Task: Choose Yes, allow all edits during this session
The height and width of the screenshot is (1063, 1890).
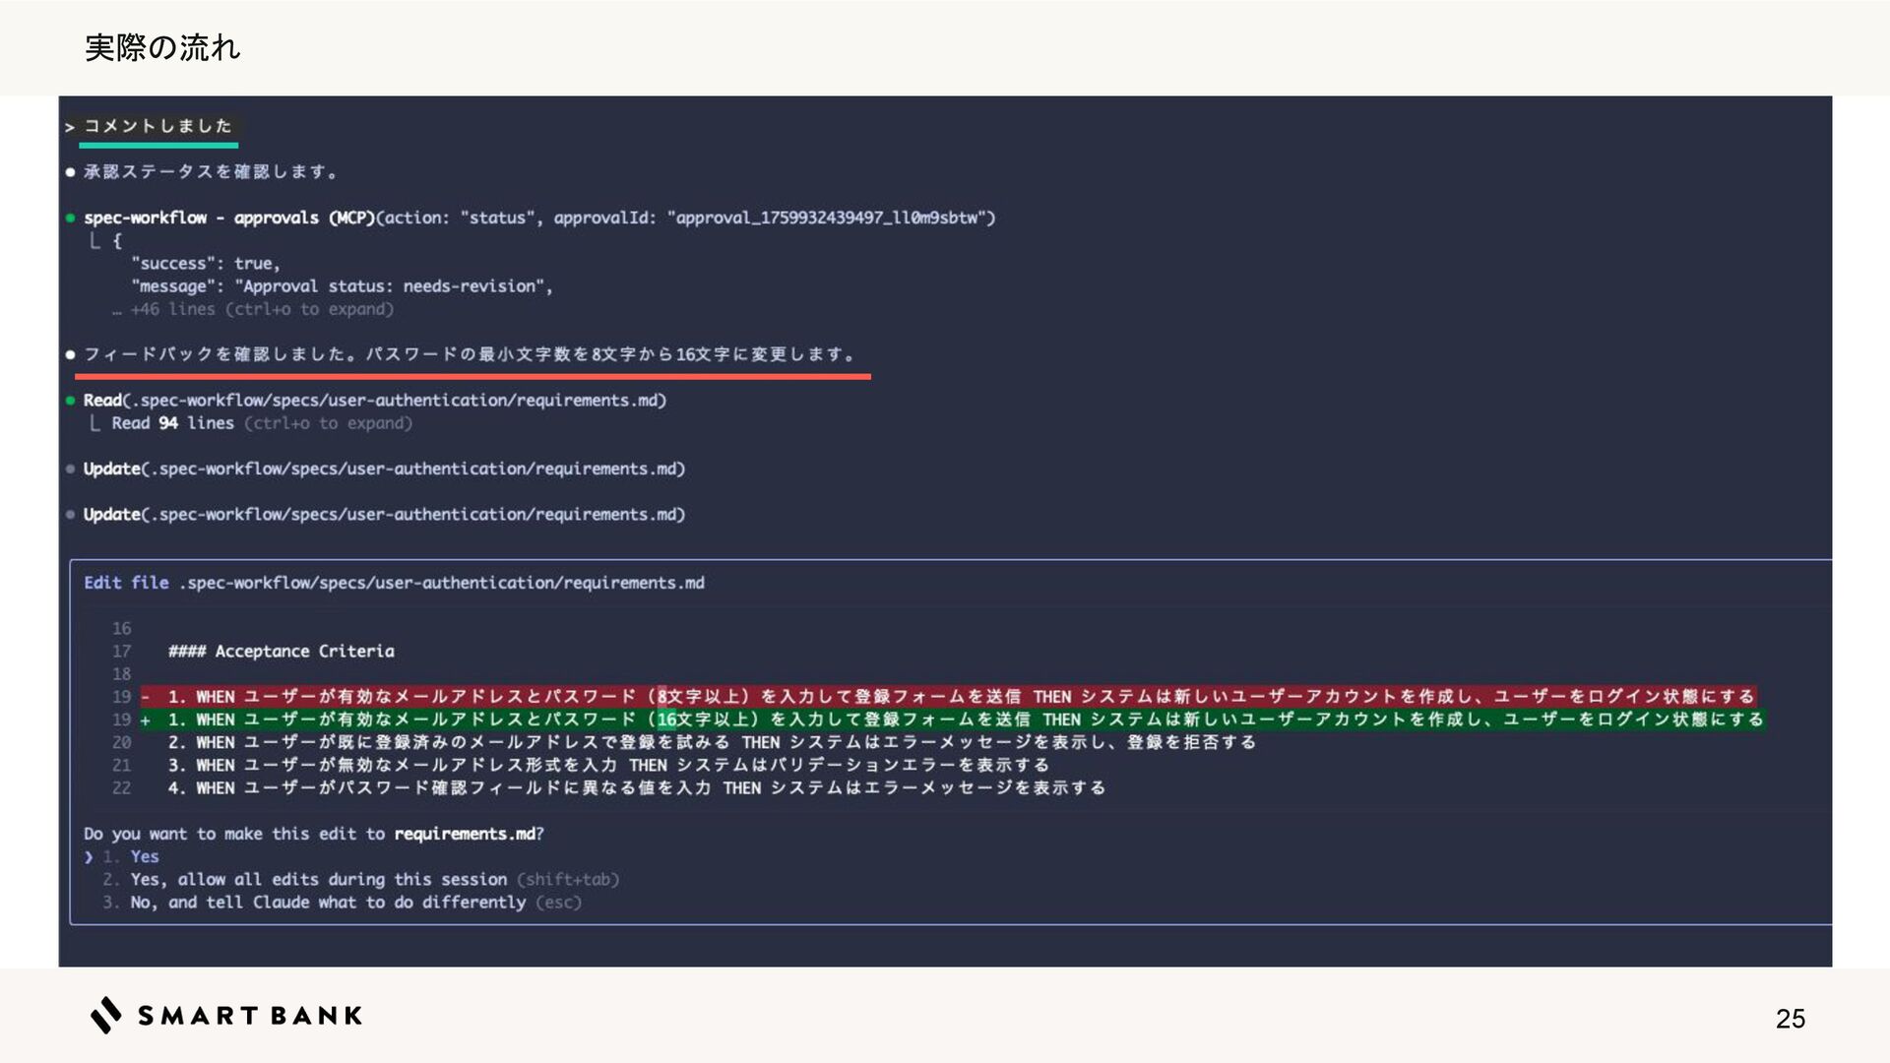Action: [319, 880]
